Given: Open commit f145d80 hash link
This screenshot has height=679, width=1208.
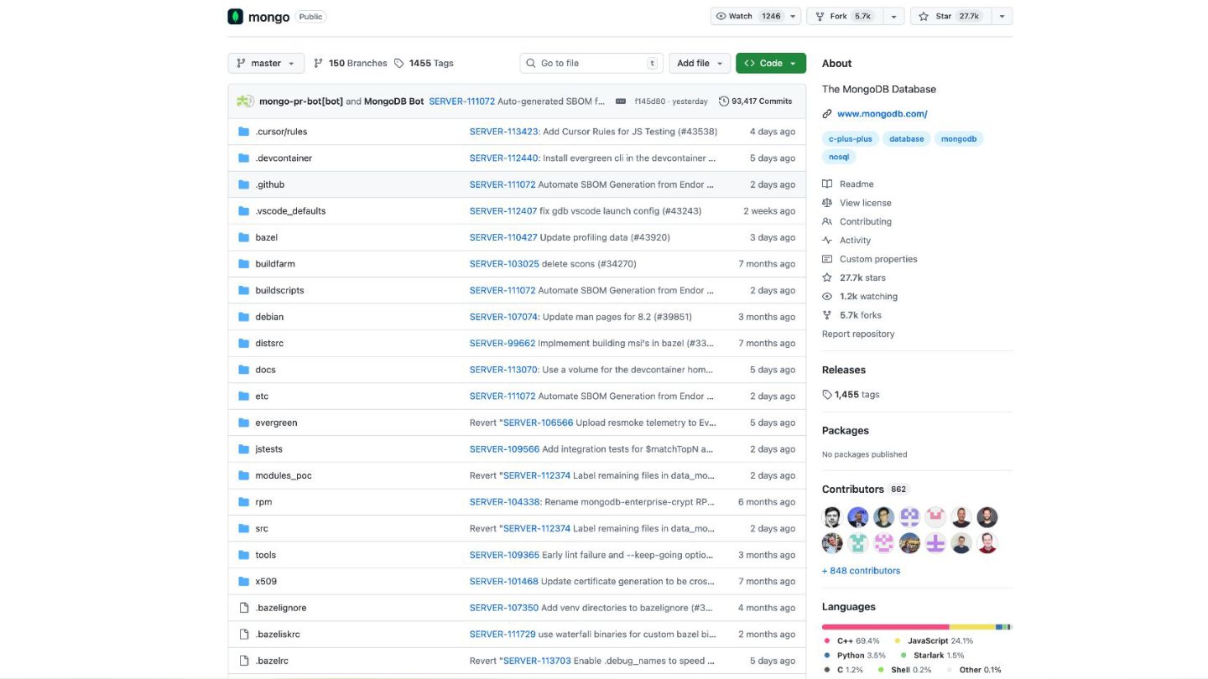Looking at the screenshot, I should click(650, 101).
